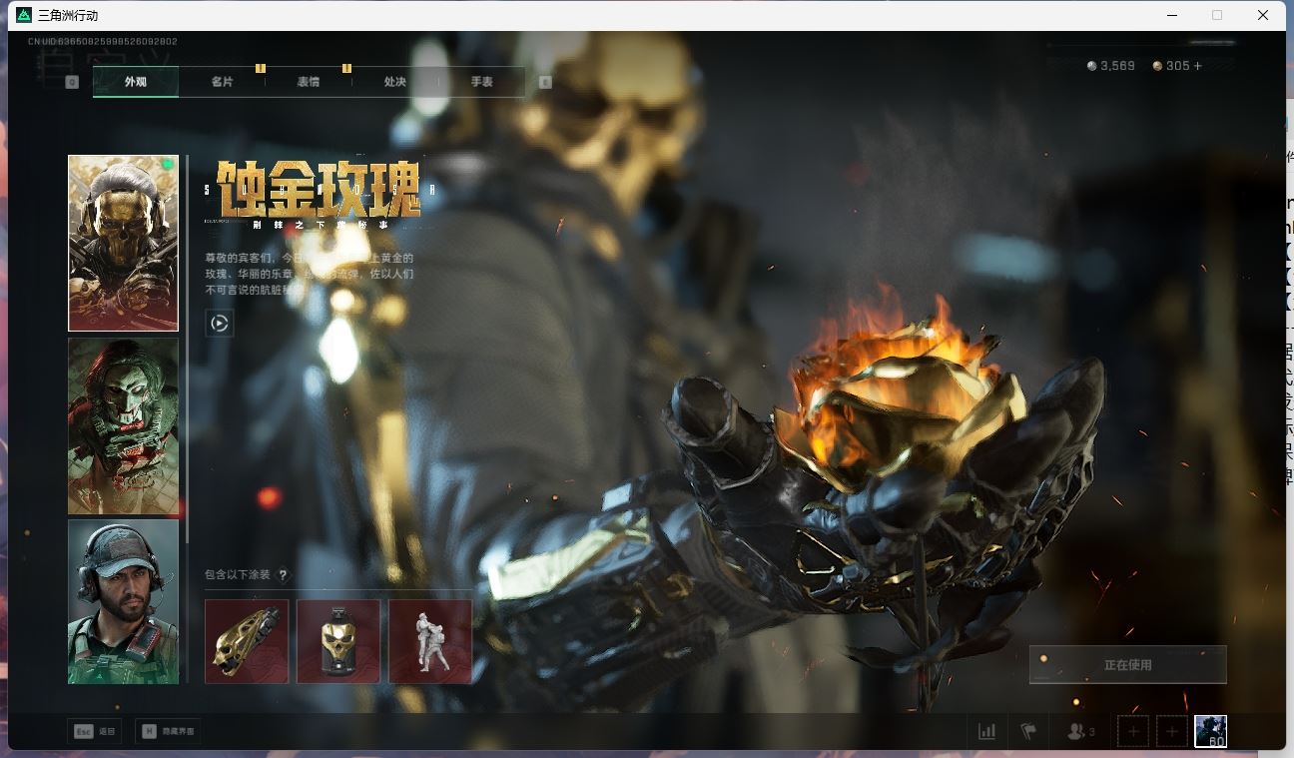Click the flag icon in bottom bar
1294x758 pixels.
(x=1028, y=731)
